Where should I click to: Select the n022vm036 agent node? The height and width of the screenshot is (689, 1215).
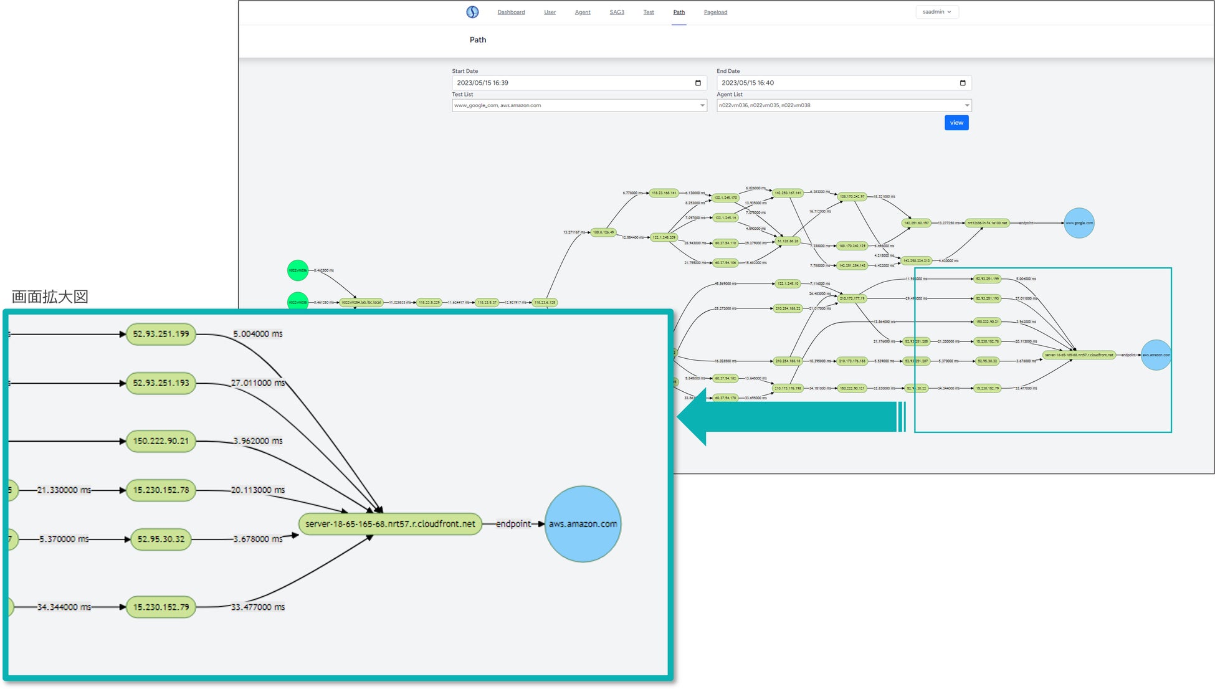tap(298, 270)
